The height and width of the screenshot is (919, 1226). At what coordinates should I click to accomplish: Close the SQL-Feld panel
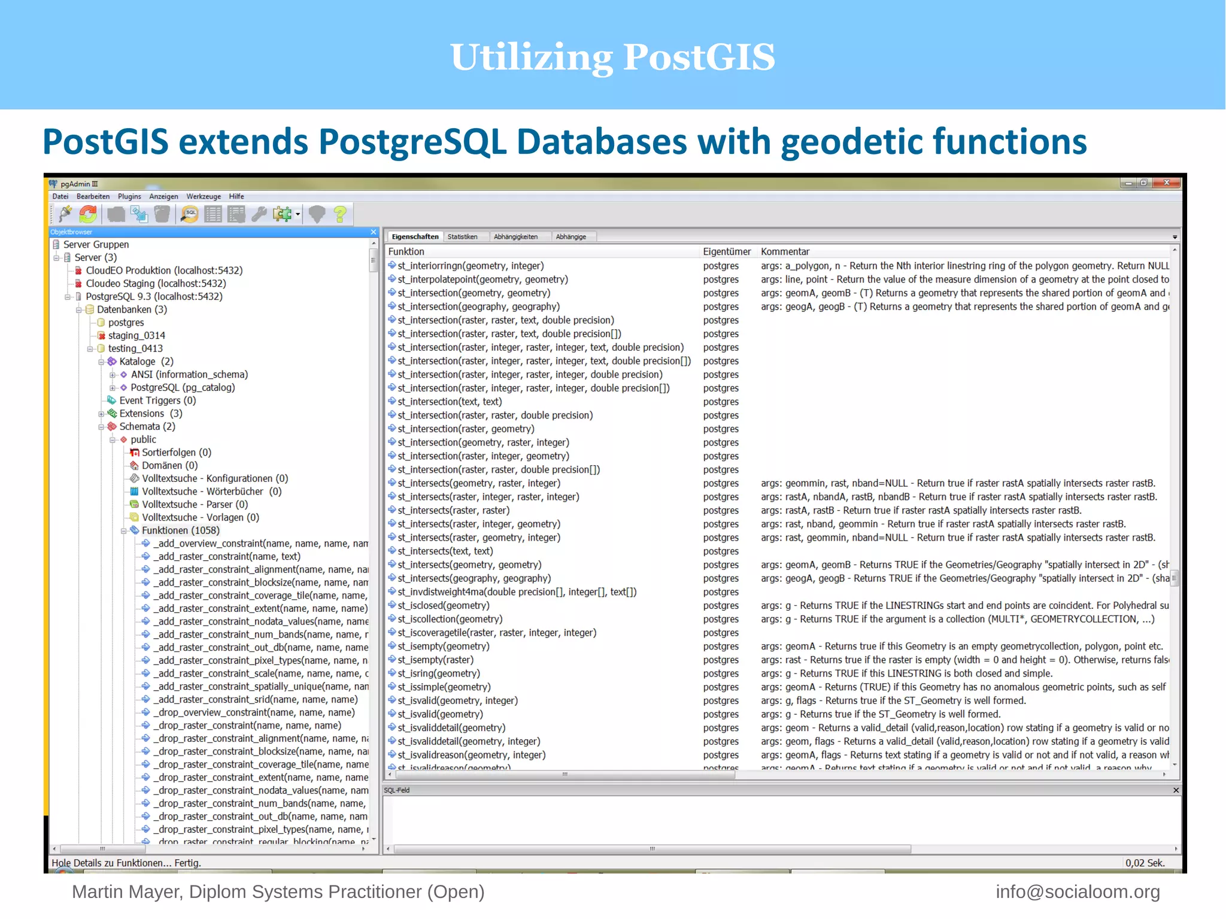tap(1176, 790)
